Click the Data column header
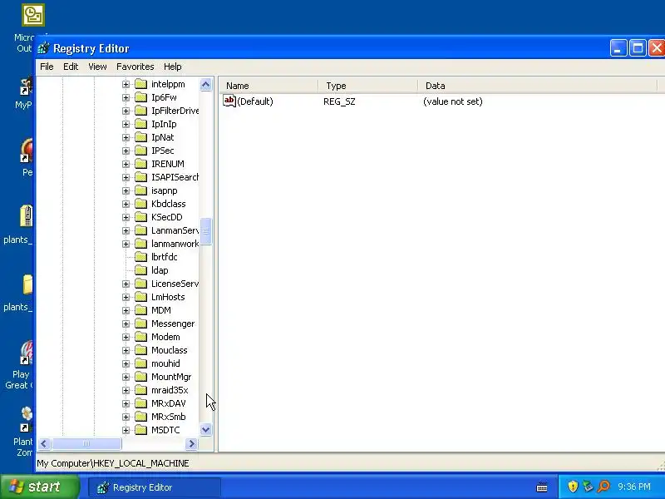Viewport: 665px width, 499px height. (x=537, y=86)
